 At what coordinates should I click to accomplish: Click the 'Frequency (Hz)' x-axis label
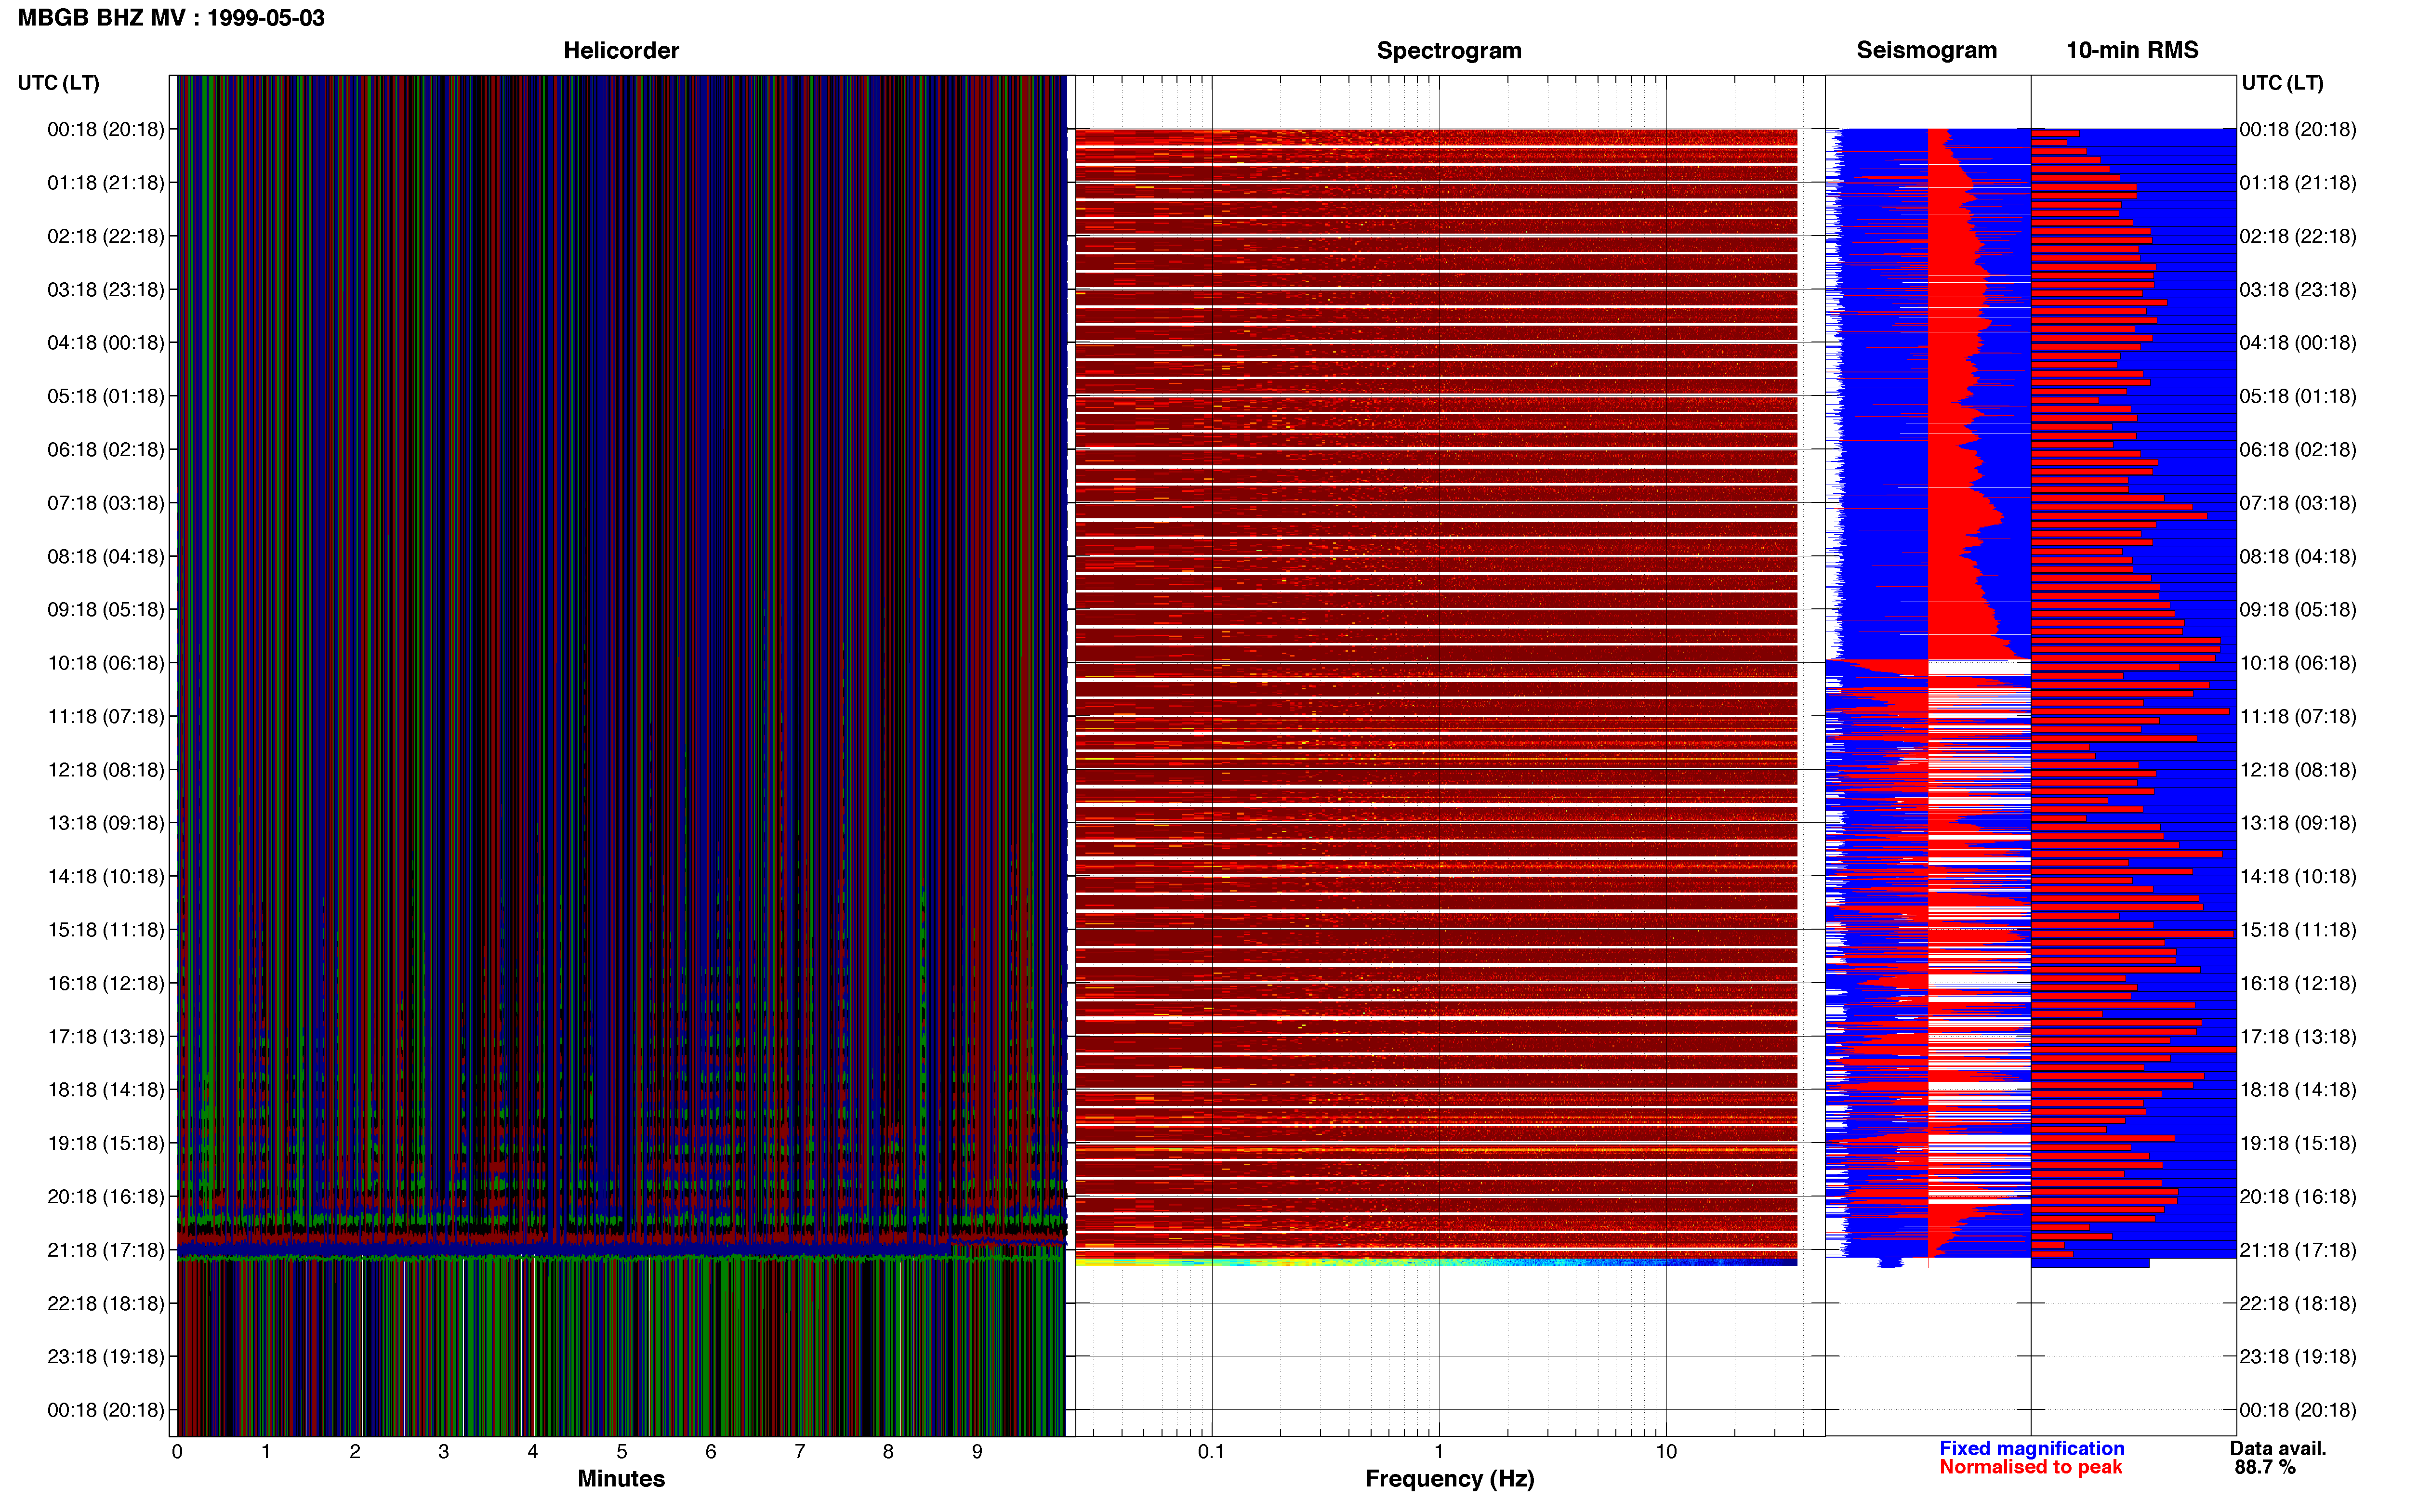click(1449, 1479)
